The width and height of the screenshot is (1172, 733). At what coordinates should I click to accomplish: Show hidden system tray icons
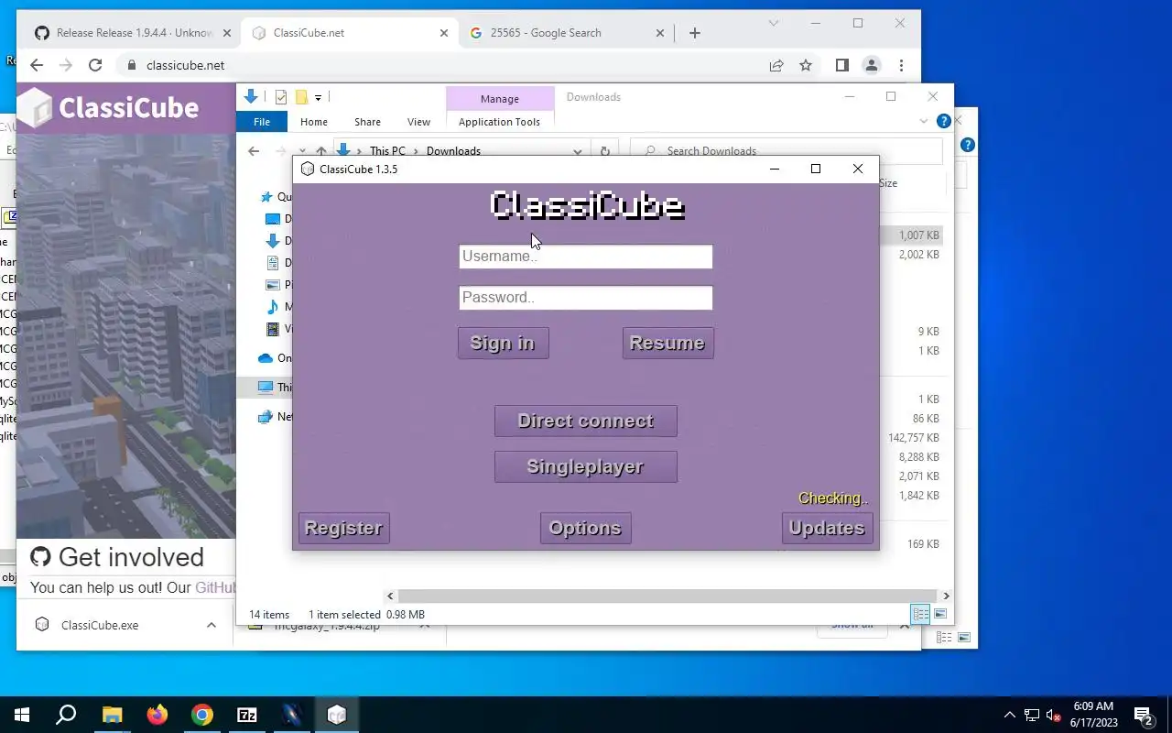(1010, 715)
